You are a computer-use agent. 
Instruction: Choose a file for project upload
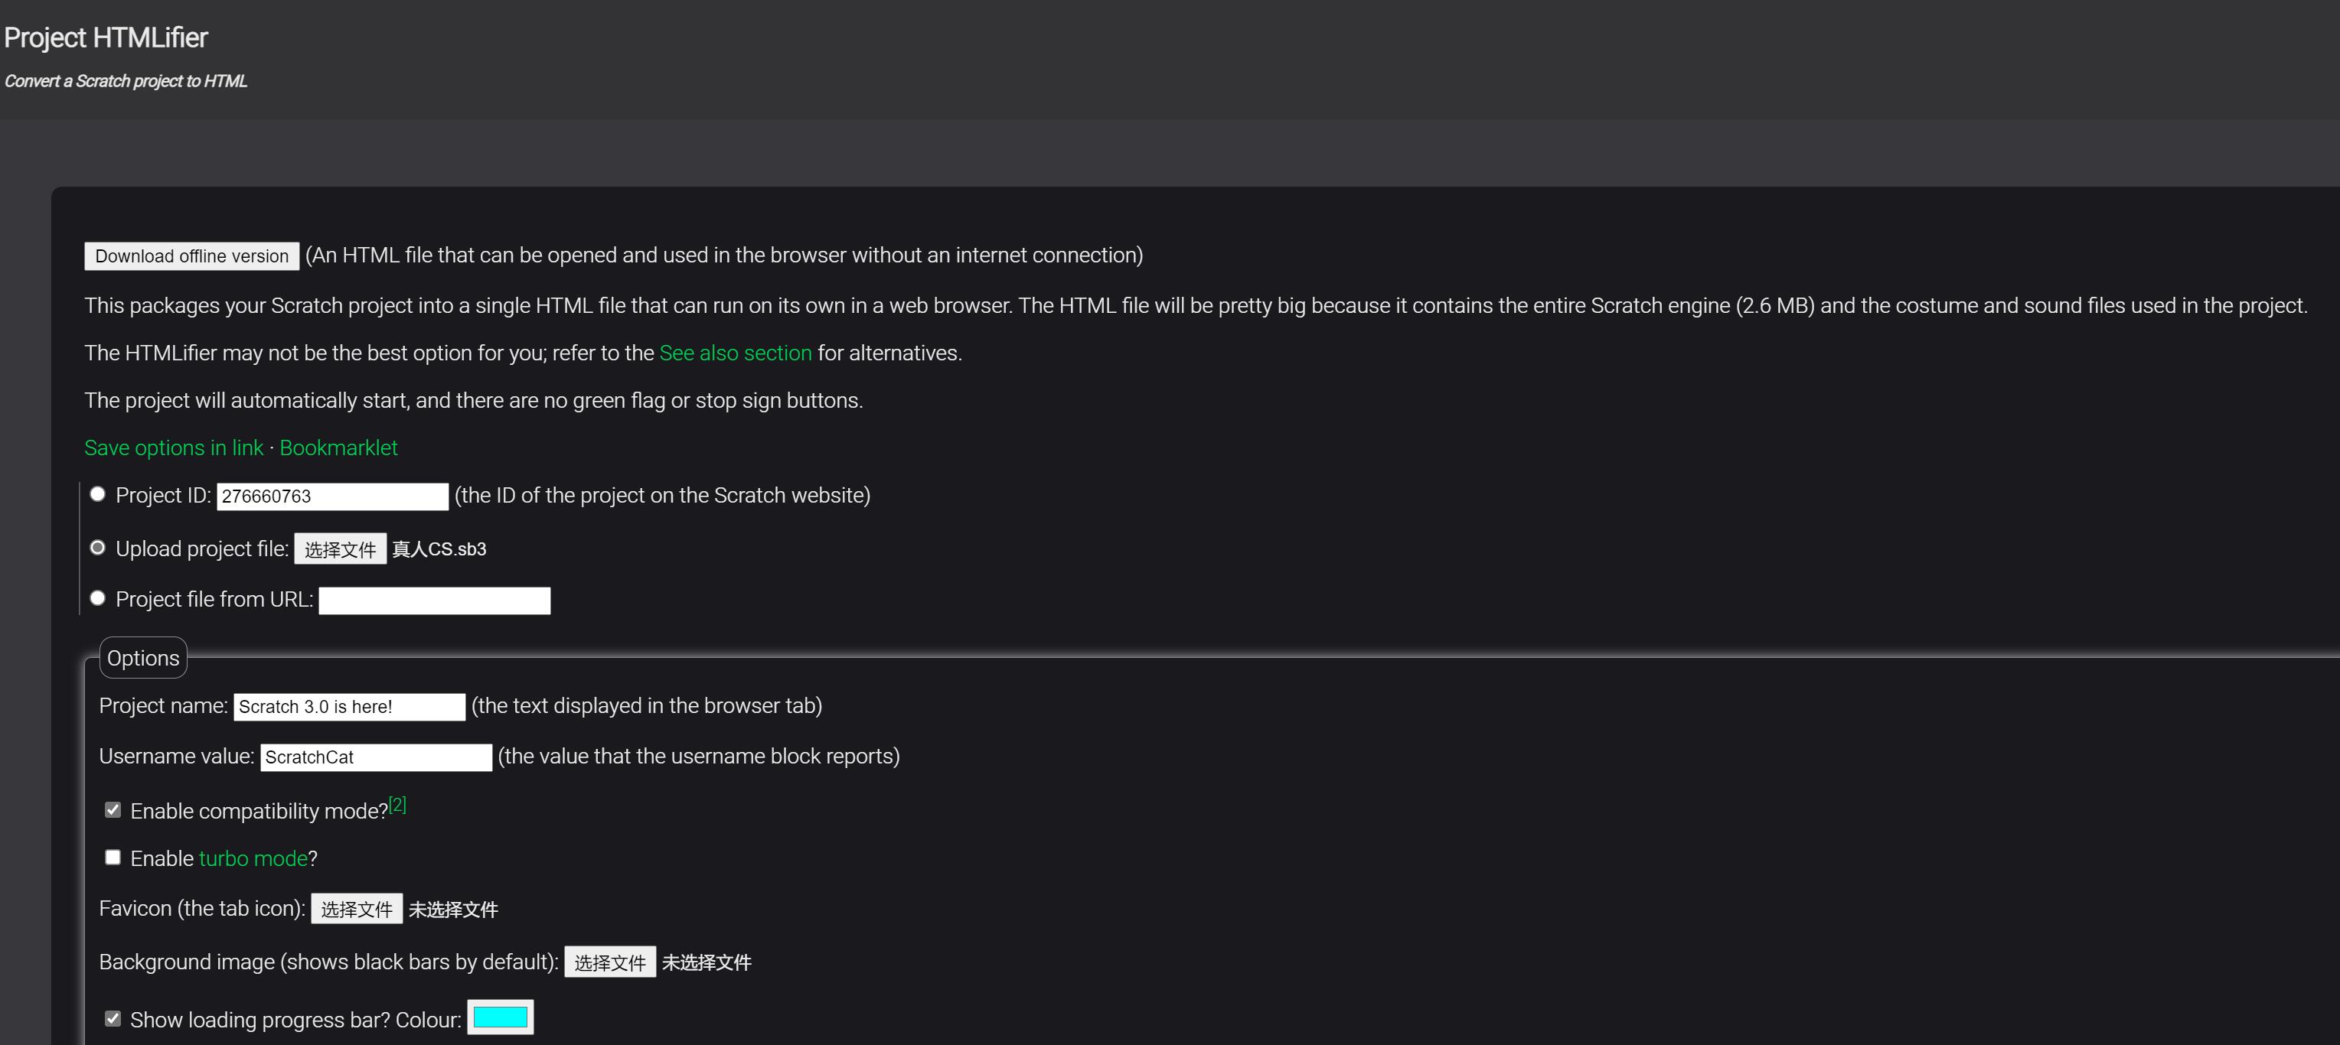(x=340, y=549)
